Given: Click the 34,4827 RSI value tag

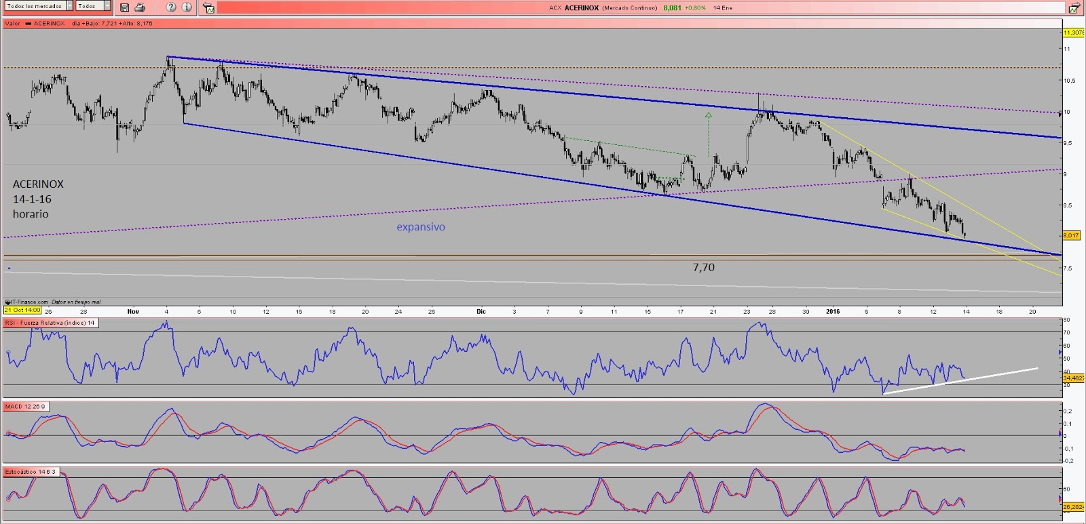Looking at the screenshot, I should pos(1074,378).
